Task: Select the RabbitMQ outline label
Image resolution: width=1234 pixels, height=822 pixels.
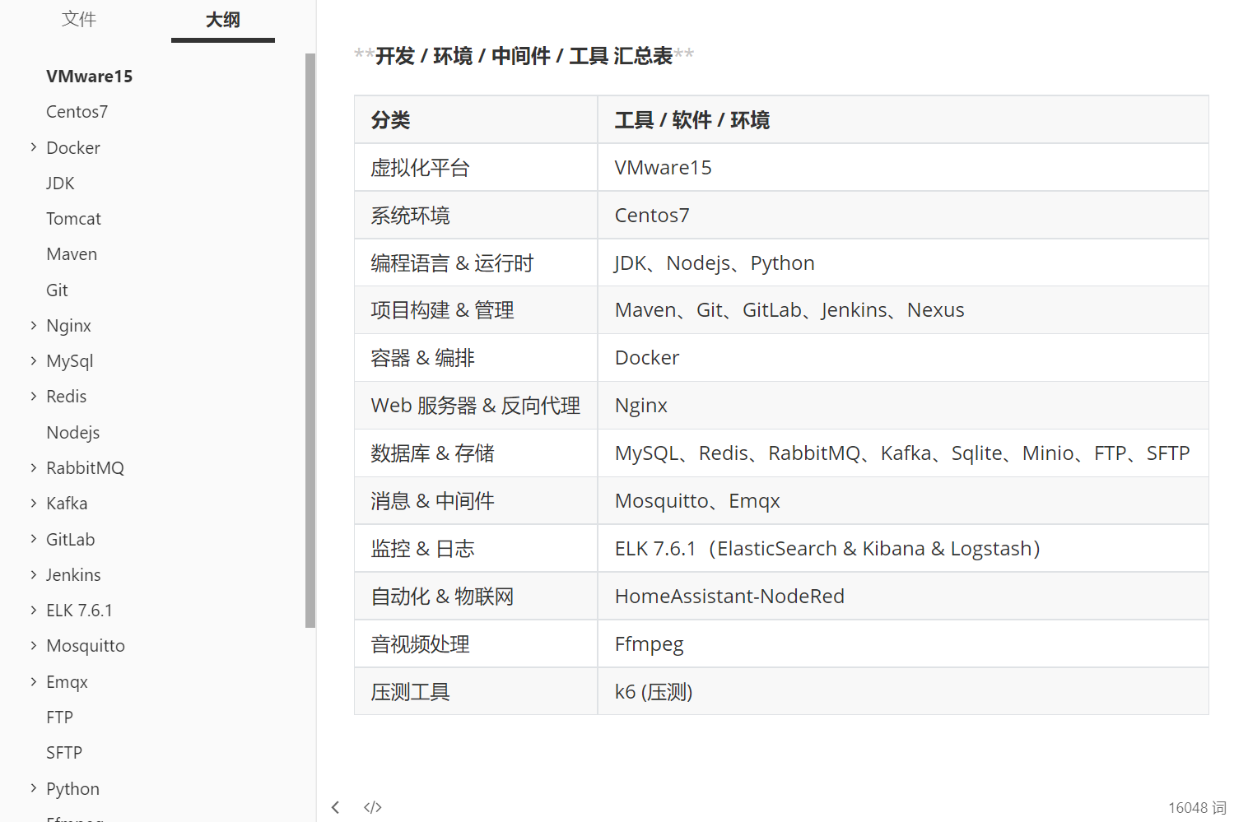Action: coord(85,467)
